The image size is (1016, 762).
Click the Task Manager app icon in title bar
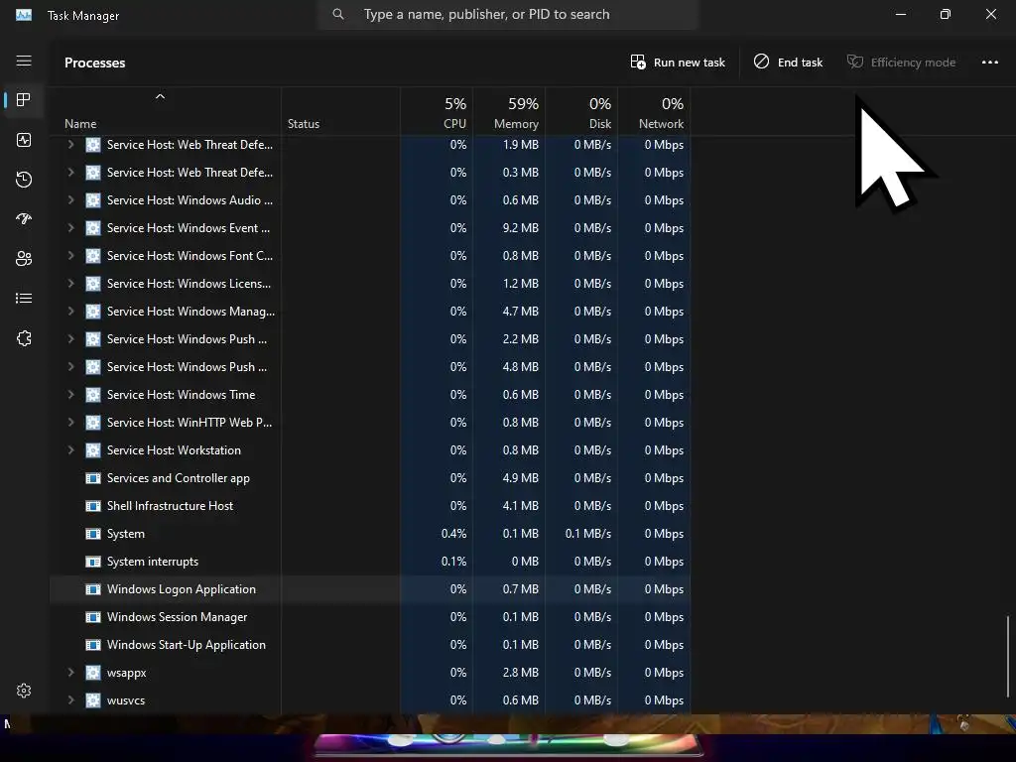24,15
